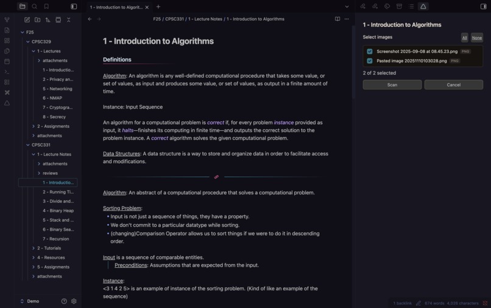Select All images
The width and height of the screenshot is (491, 308).
(x=464, y=38)
